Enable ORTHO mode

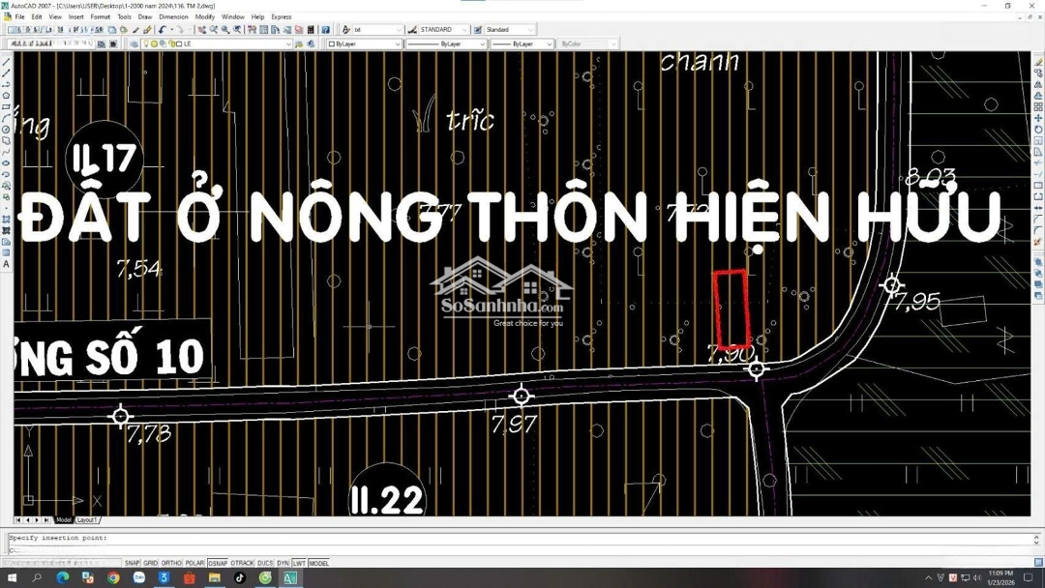[x=171, y=563]
